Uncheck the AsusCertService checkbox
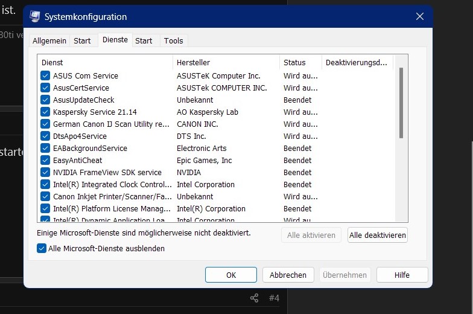Viewport: 473px width, 314px height. 45,88
